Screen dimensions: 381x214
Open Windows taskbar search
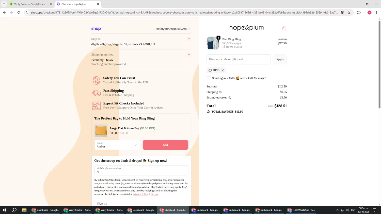[x=14, y=210]
